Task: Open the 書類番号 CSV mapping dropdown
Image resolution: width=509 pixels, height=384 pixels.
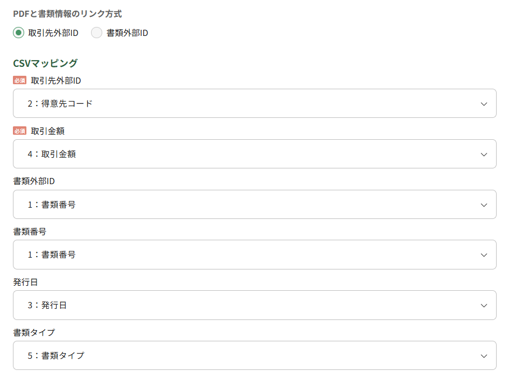Action: pyautogui.click(x=254, y=255)
